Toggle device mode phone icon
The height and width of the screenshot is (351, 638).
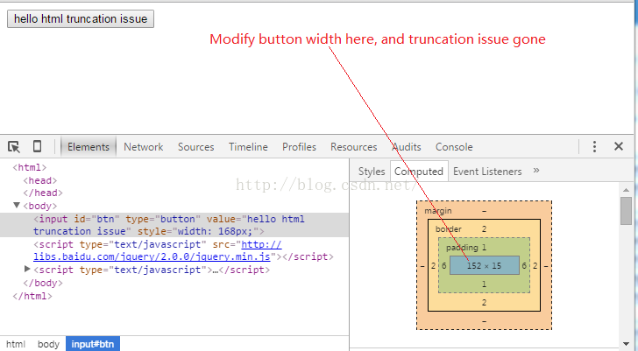[37, 146]
